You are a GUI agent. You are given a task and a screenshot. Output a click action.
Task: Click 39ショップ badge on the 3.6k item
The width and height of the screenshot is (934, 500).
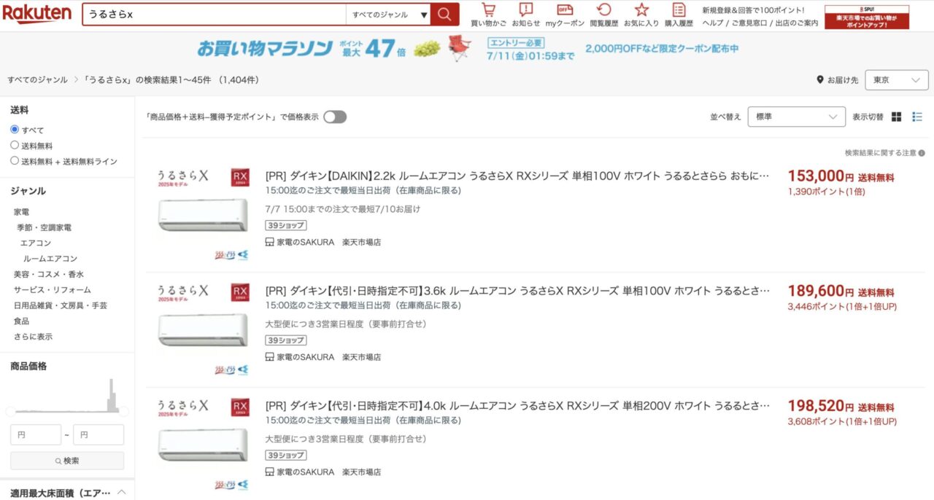coord(286,340)
